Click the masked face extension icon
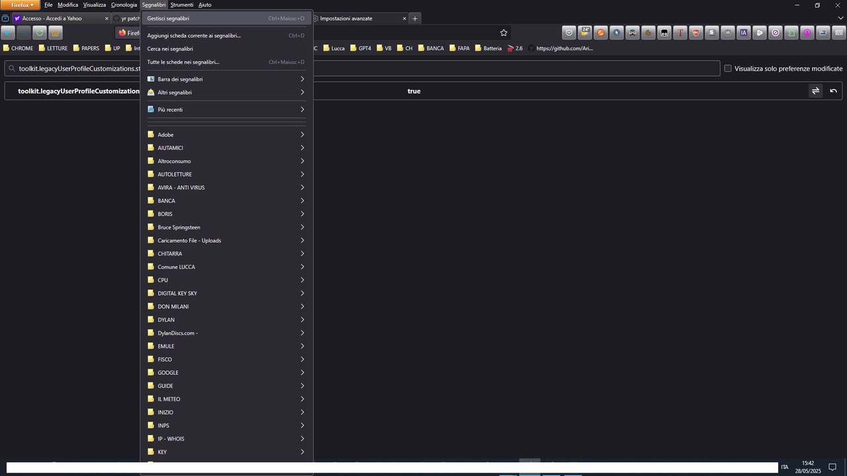This screenshot has width=847, height=476. tap(633, 32)
